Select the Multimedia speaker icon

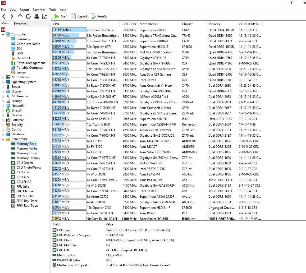point(8,96)
